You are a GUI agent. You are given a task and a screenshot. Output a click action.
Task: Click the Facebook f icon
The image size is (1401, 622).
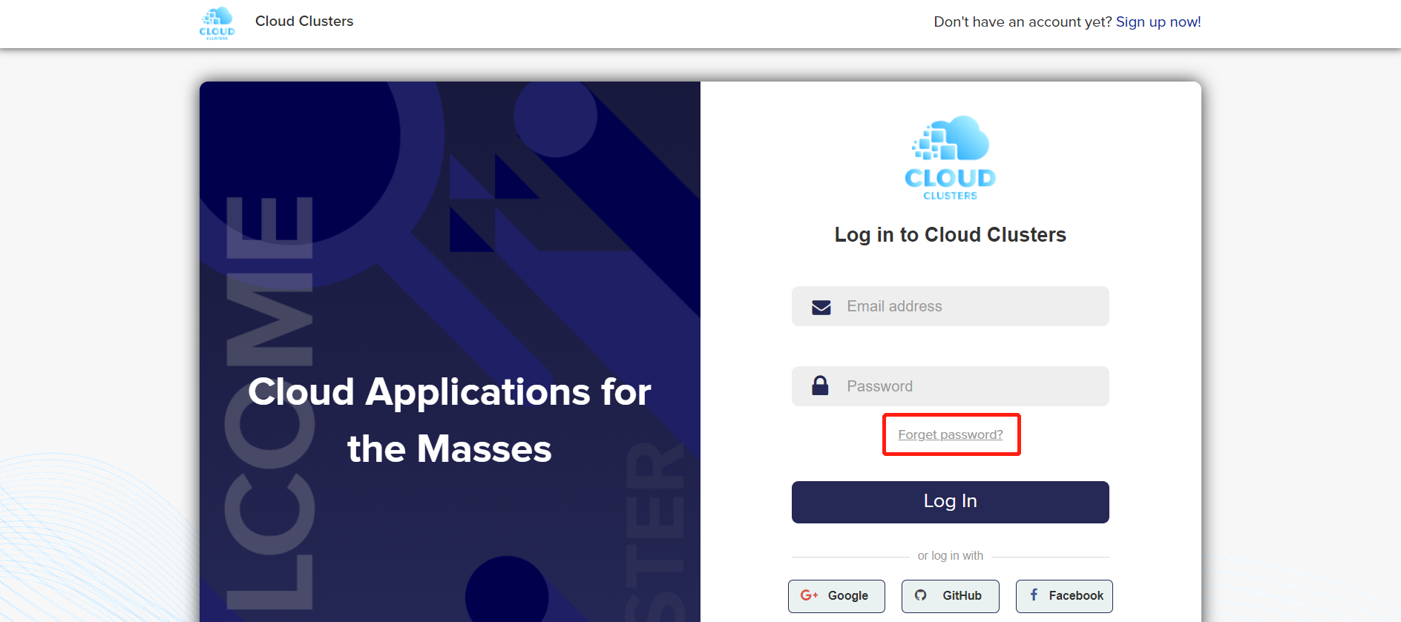click(x=1034, y=595)
